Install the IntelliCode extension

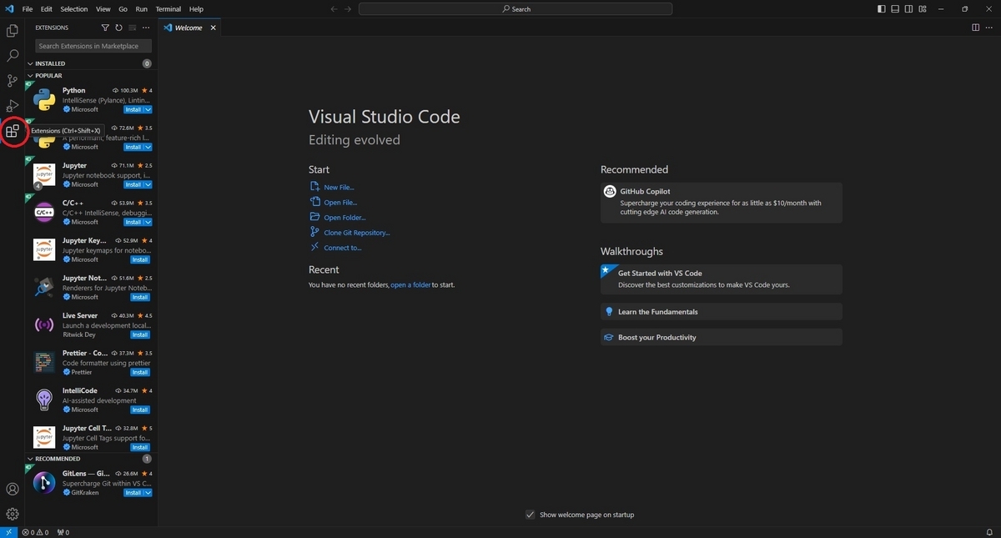point(140,410)
